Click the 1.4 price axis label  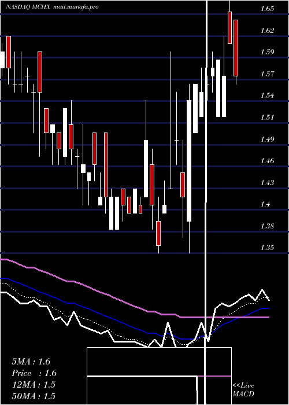(265, 204)
